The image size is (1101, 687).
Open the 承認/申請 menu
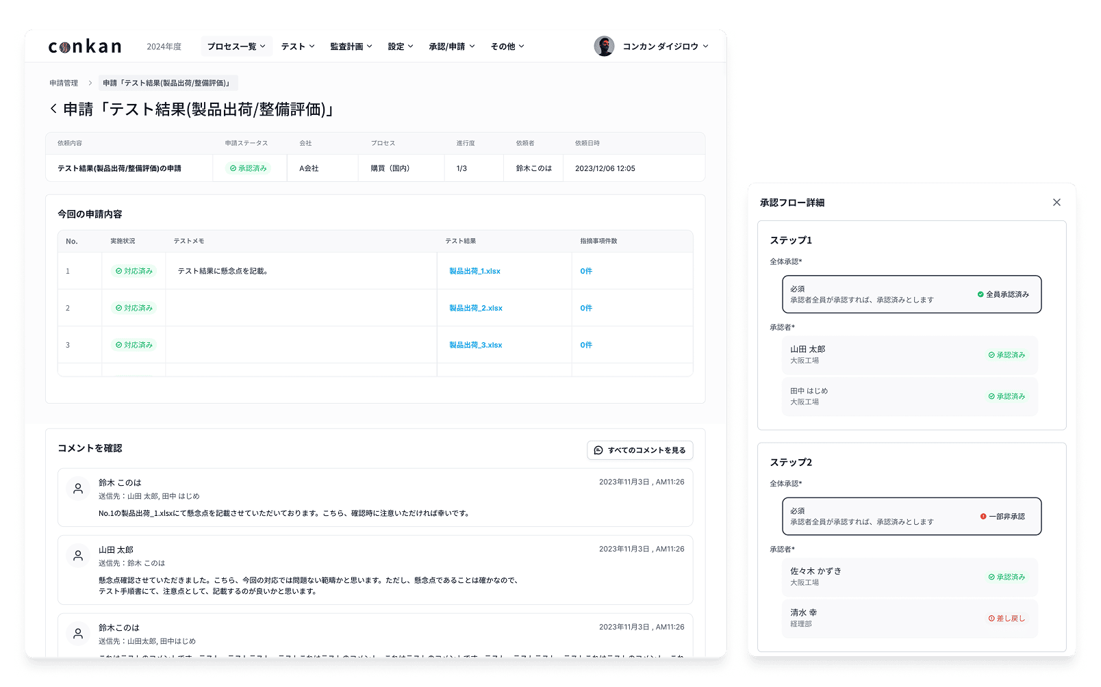(452, 47)
